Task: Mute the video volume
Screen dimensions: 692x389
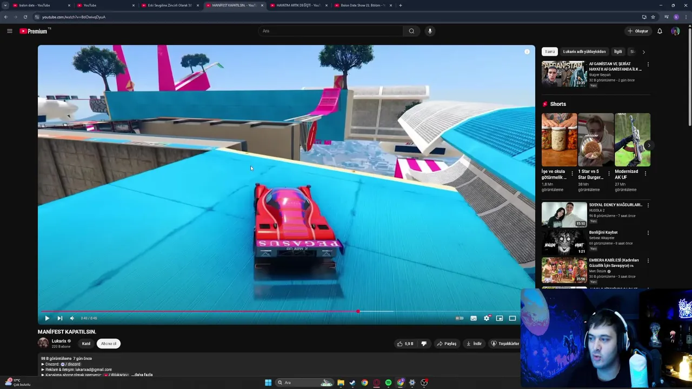Action: (x=72, y=318)
